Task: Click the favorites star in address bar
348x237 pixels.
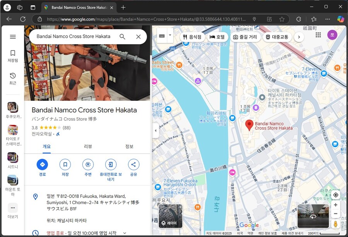Action: click(282, 19)
